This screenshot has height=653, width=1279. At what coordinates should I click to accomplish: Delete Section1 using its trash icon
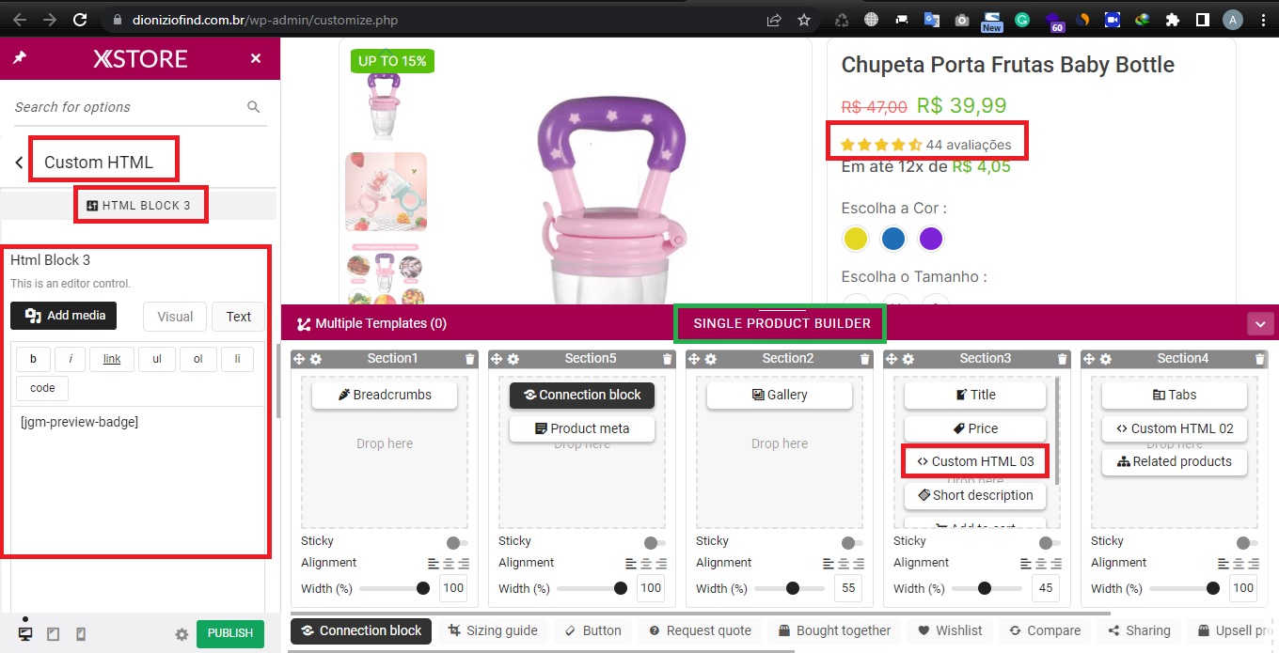tap(470, 359)
